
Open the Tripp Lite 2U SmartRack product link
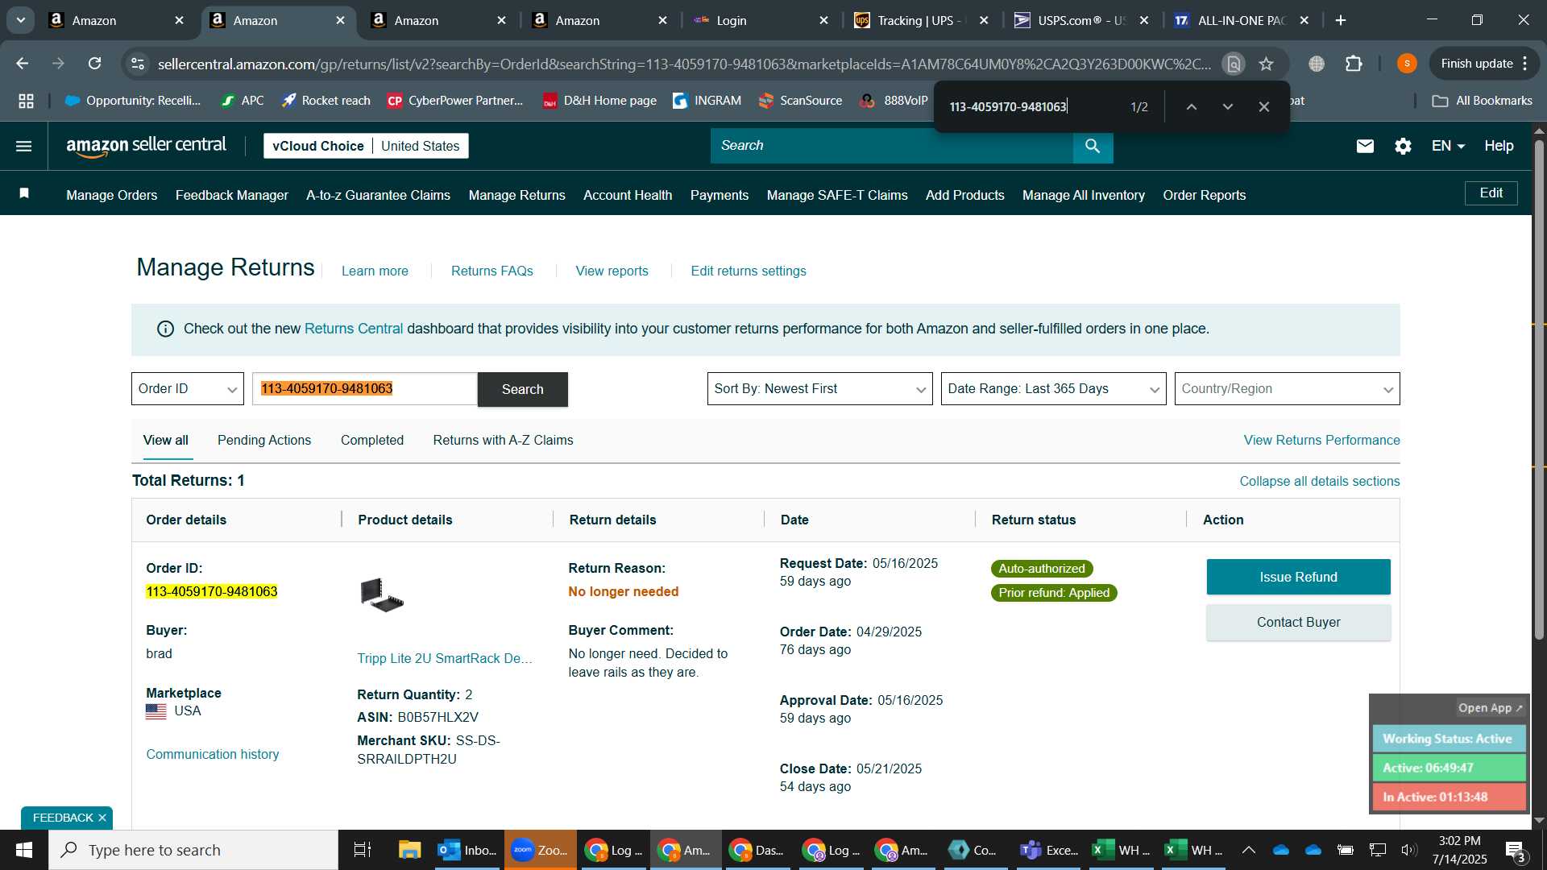pos(445,658)
